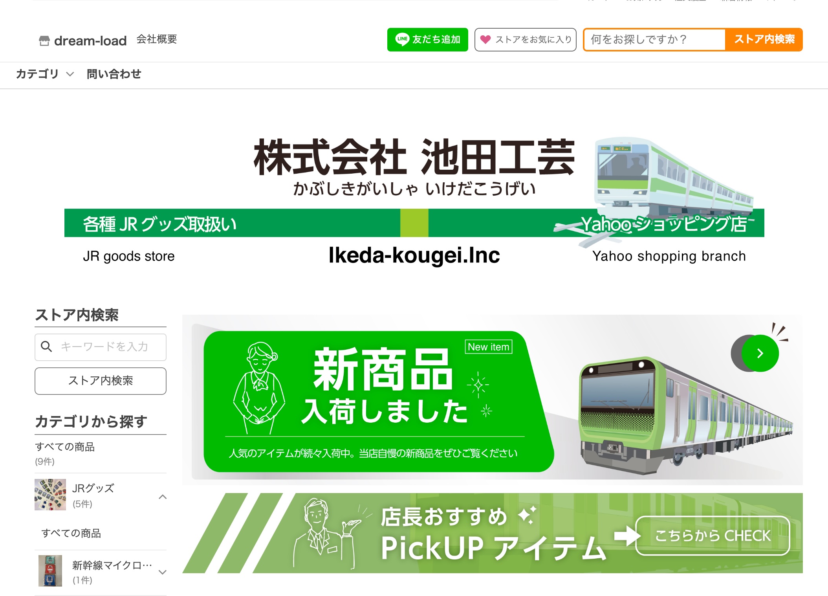Click the こちらから CHECK banner button
828x596 pixels.
pos(713,535)
